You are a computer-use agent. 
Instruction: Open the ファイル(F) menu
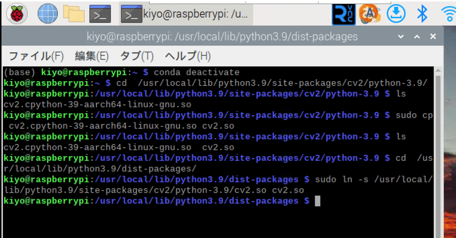tap(36, 56)
